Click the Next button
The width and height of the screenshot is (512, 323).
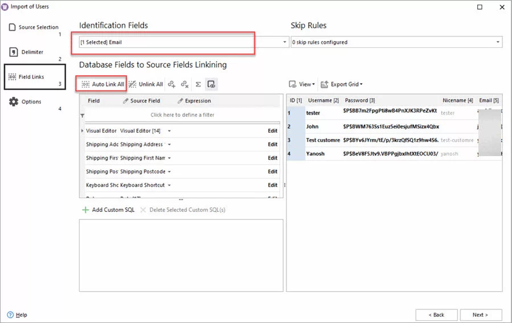(x=481, y=314)
